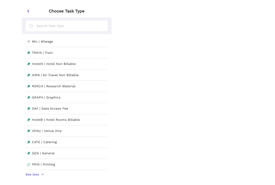Screen dimensions: 275x185
Task: Click the back arrow icon
Action: (x=28, y=11)
